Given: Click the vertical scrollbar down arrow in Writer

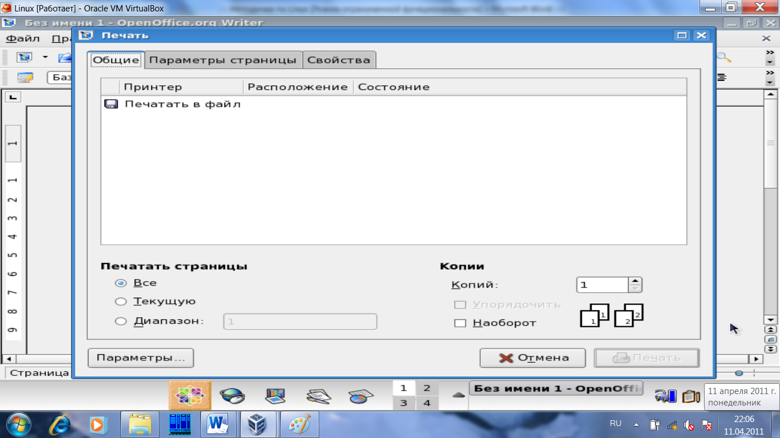Looking at the screenshot, I should point(770,320).
